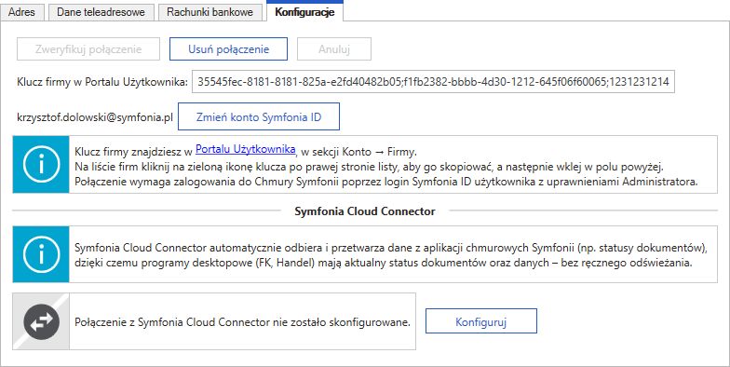Click the Anuluj button
Screen dimensions: 730x367
334,49
